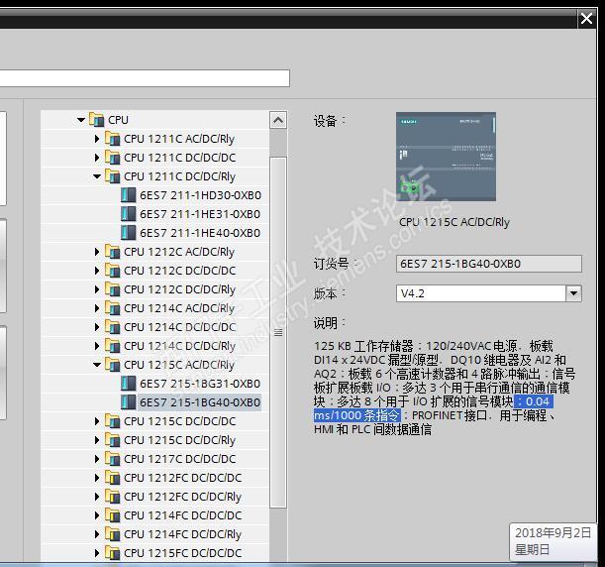The image size is (605, 567).
Task: Click module icon of 6ES7 211-1HE31-0XB0
Action: tap(129, 214)
